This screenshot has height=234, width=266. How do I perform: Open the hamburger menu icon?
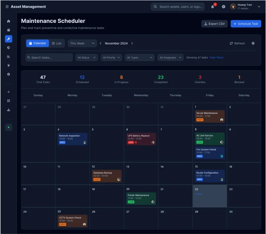(x=7, y=7)
